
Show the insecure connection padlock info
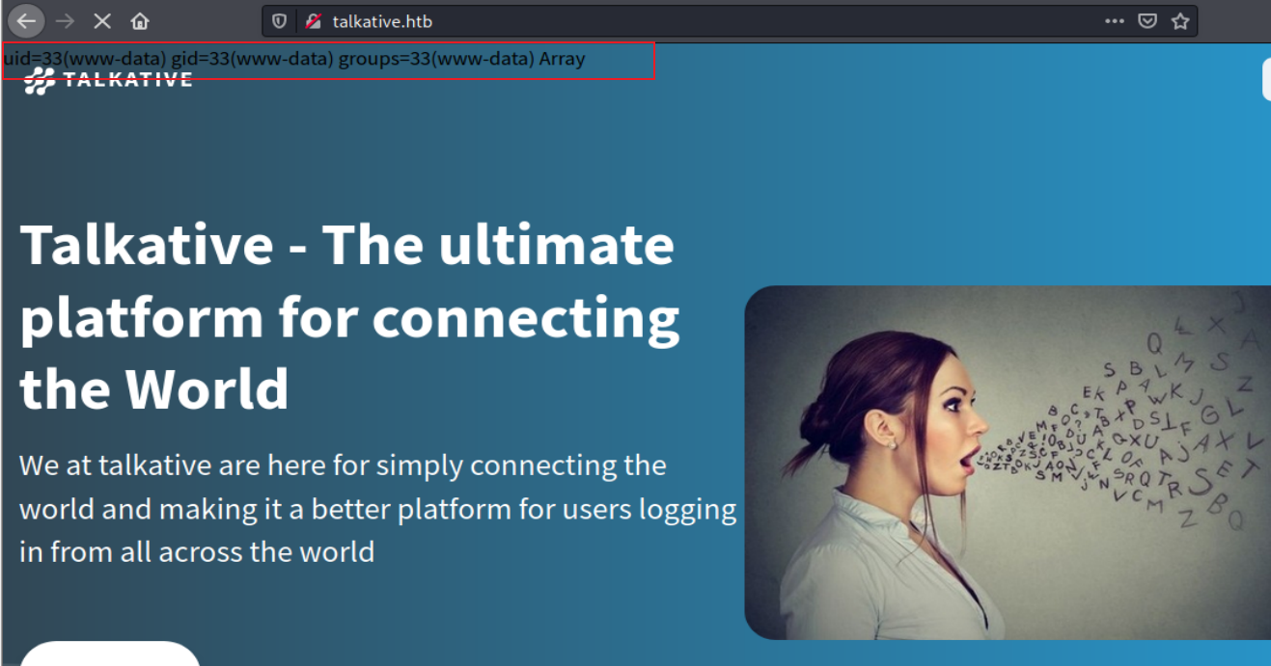(x=312, y=20)
